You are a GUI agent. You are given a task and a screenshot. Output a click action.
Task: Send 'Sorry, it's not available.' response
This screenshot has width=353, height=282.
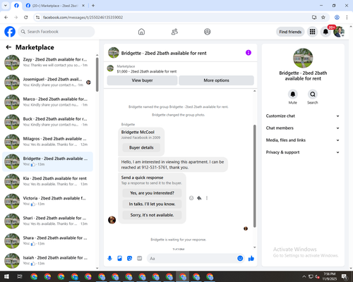152,215
